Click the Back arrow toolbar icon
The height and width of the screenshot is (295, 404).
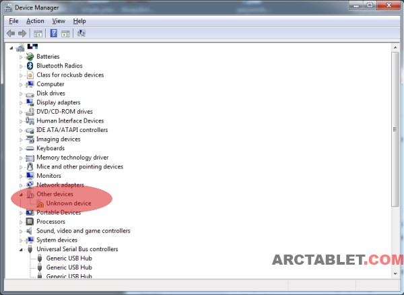point(11,33)
